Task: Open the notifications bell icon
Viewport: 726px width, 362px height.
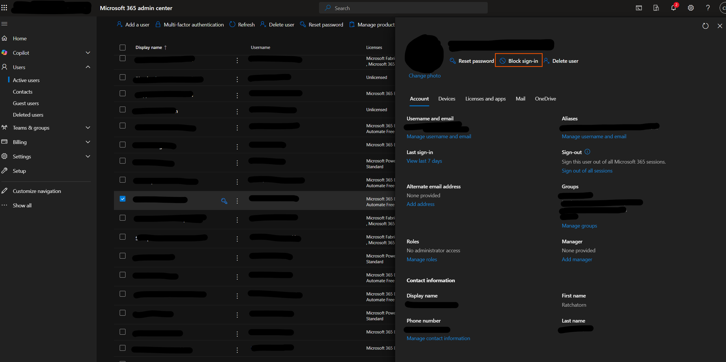Action: point(673,8)
